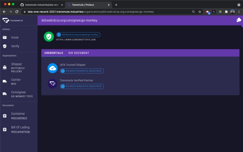Viewport: 243px width, 152px height.
Task: Click issuer chip under Transmute Verified Partner
Action: coord(82,86)
